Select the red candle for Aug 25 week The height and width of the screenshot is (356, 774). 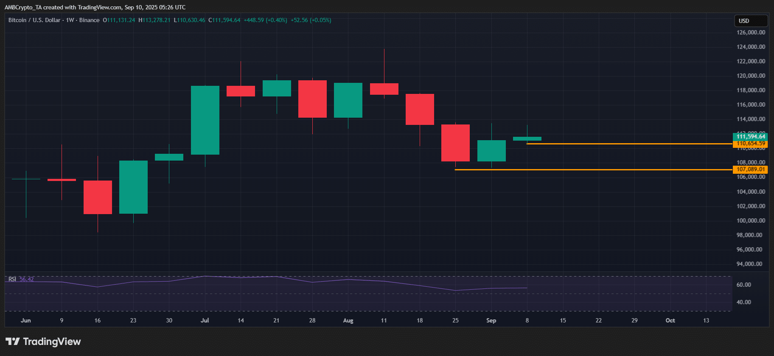click(455, 143)
